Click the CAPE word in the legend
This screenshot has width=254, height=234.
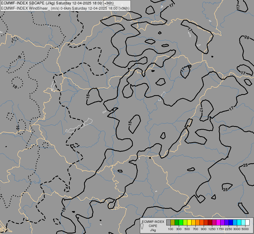point(153,226)
